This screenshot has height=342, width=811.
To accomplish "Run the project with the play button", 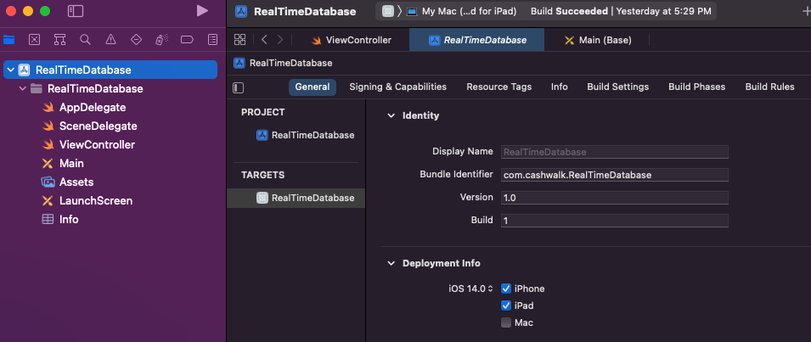I will [x=201, y=11].
